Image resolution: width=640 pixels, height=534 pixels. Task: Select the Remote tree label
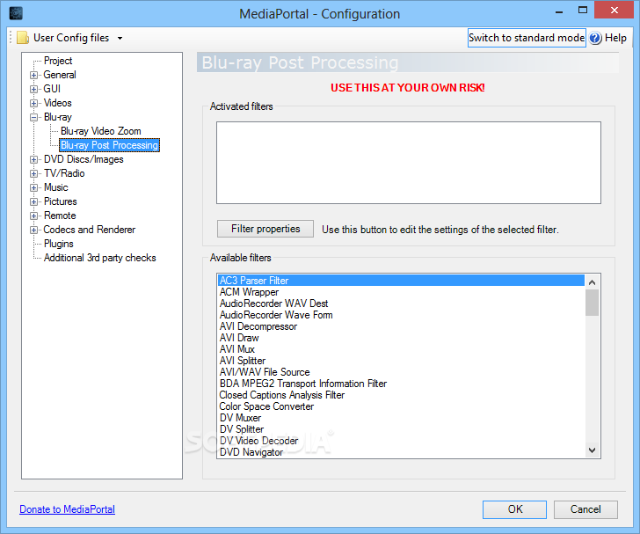click(60, 216)
